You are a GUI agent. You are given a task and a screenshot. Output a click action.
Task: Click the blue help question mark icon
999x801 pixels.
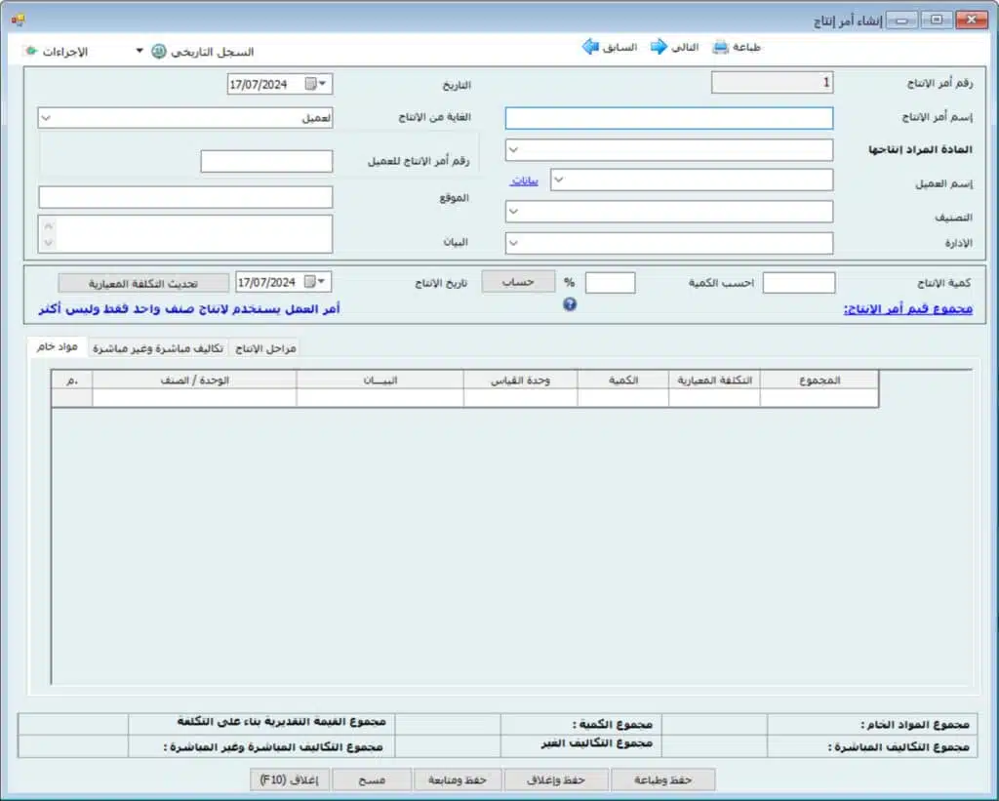(570, 304)
